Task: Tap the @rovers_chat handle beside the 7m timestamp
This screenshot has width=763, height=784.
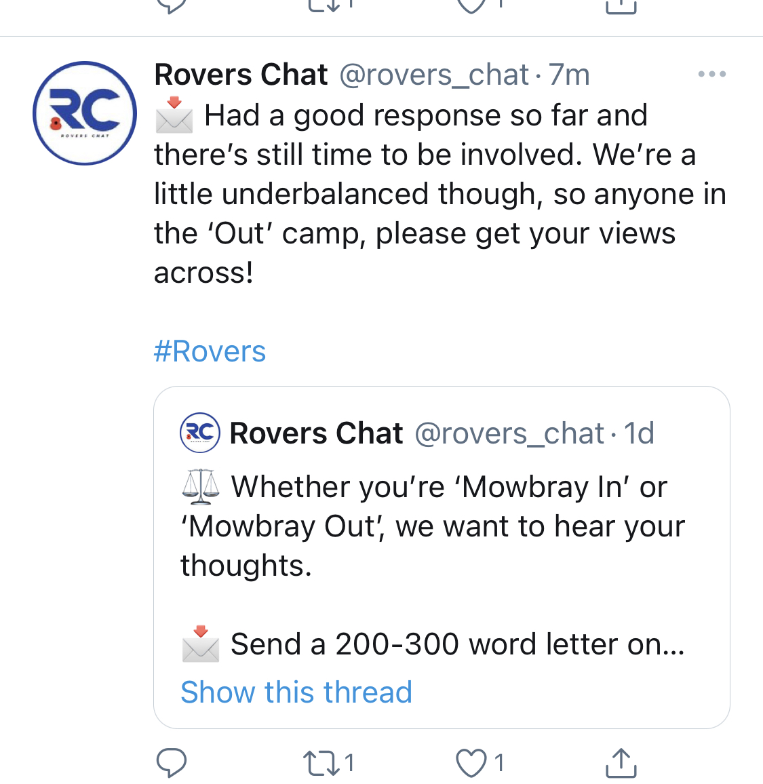Action: [x=433, y=75]
